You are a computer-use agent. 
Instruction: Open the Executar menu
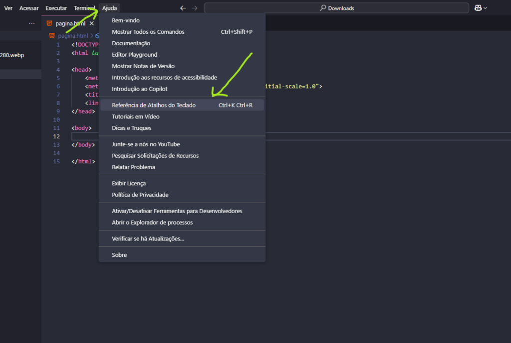[56, 8]
